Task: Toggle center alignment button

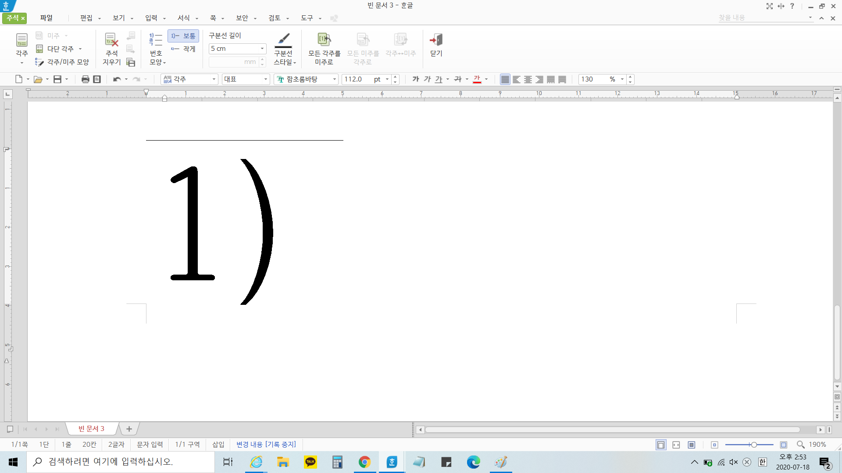Action: [528, 79]
